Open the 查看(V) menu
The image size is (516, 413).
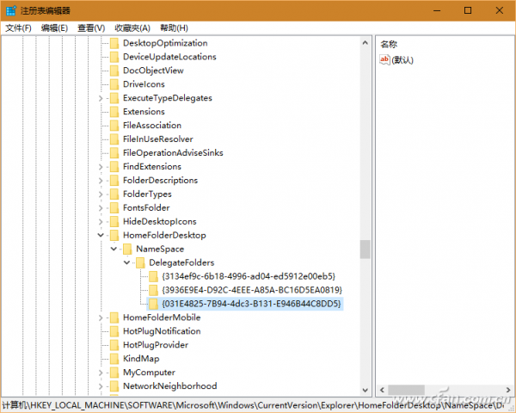pyautogui.click(x=91, y=28)
